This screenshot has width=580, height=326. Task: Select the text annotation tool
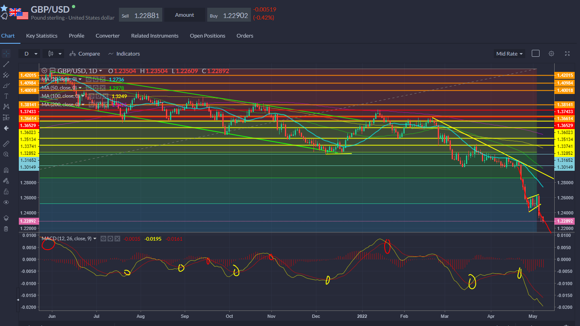[x=6, y=96]
